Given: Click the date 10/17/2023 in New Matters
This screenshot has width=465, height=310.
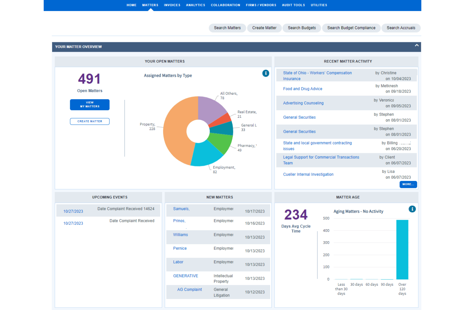Looking at the screenshot, I should coord(254,211).
